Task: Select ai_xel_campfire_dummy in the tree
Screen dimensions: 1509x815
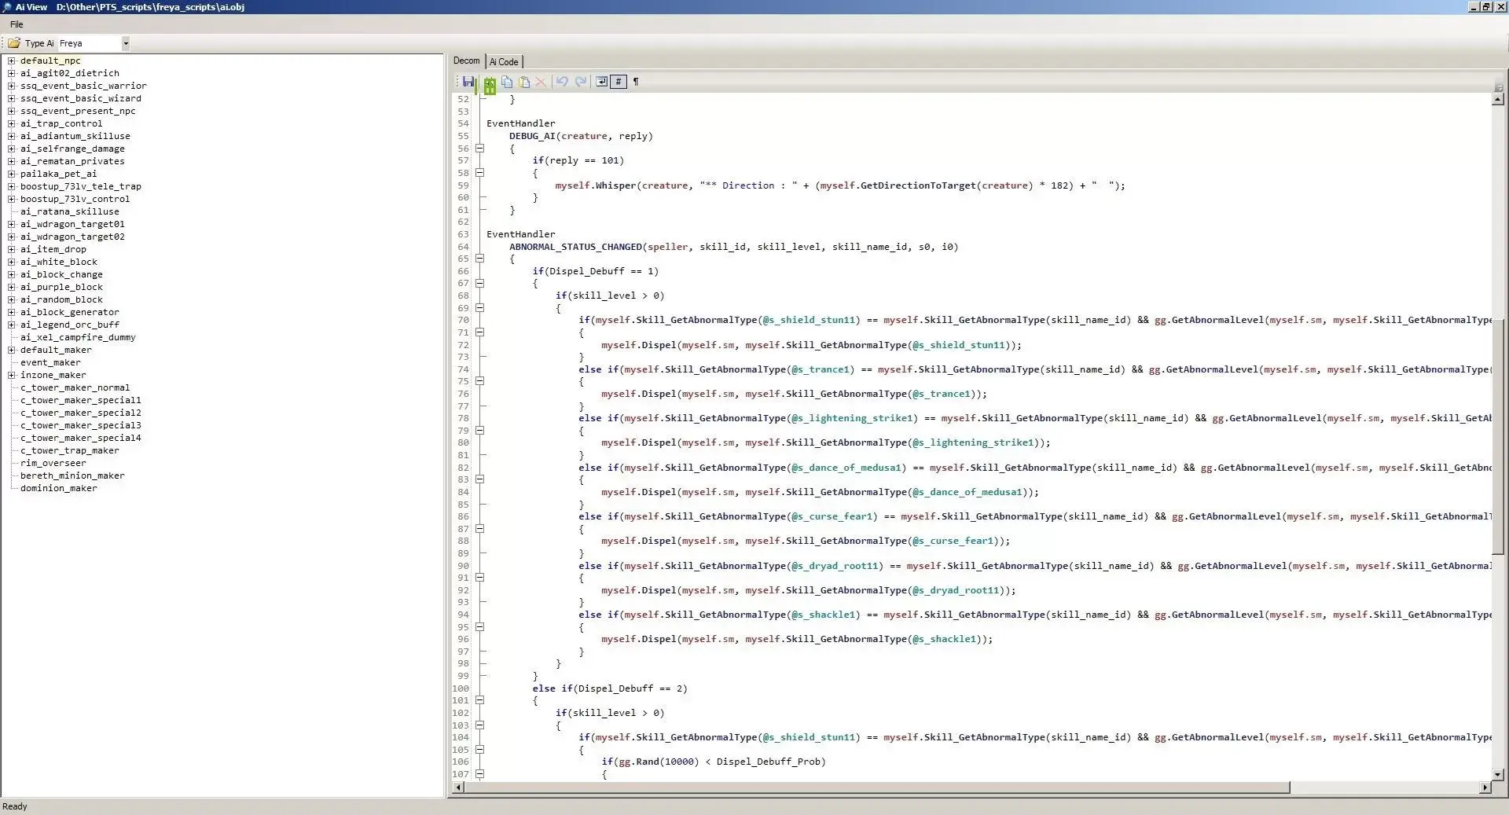Action: click(78, 337)
